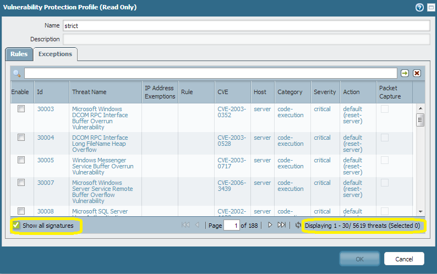Click the help question mark icon
Viewport: 437px width, 274px height.
coord(420,7)
